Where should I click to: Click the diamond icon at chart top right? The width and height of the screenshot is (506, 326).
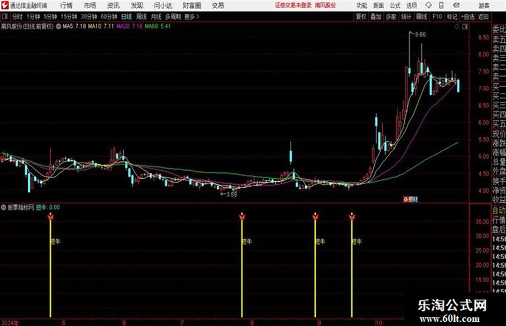457,27
